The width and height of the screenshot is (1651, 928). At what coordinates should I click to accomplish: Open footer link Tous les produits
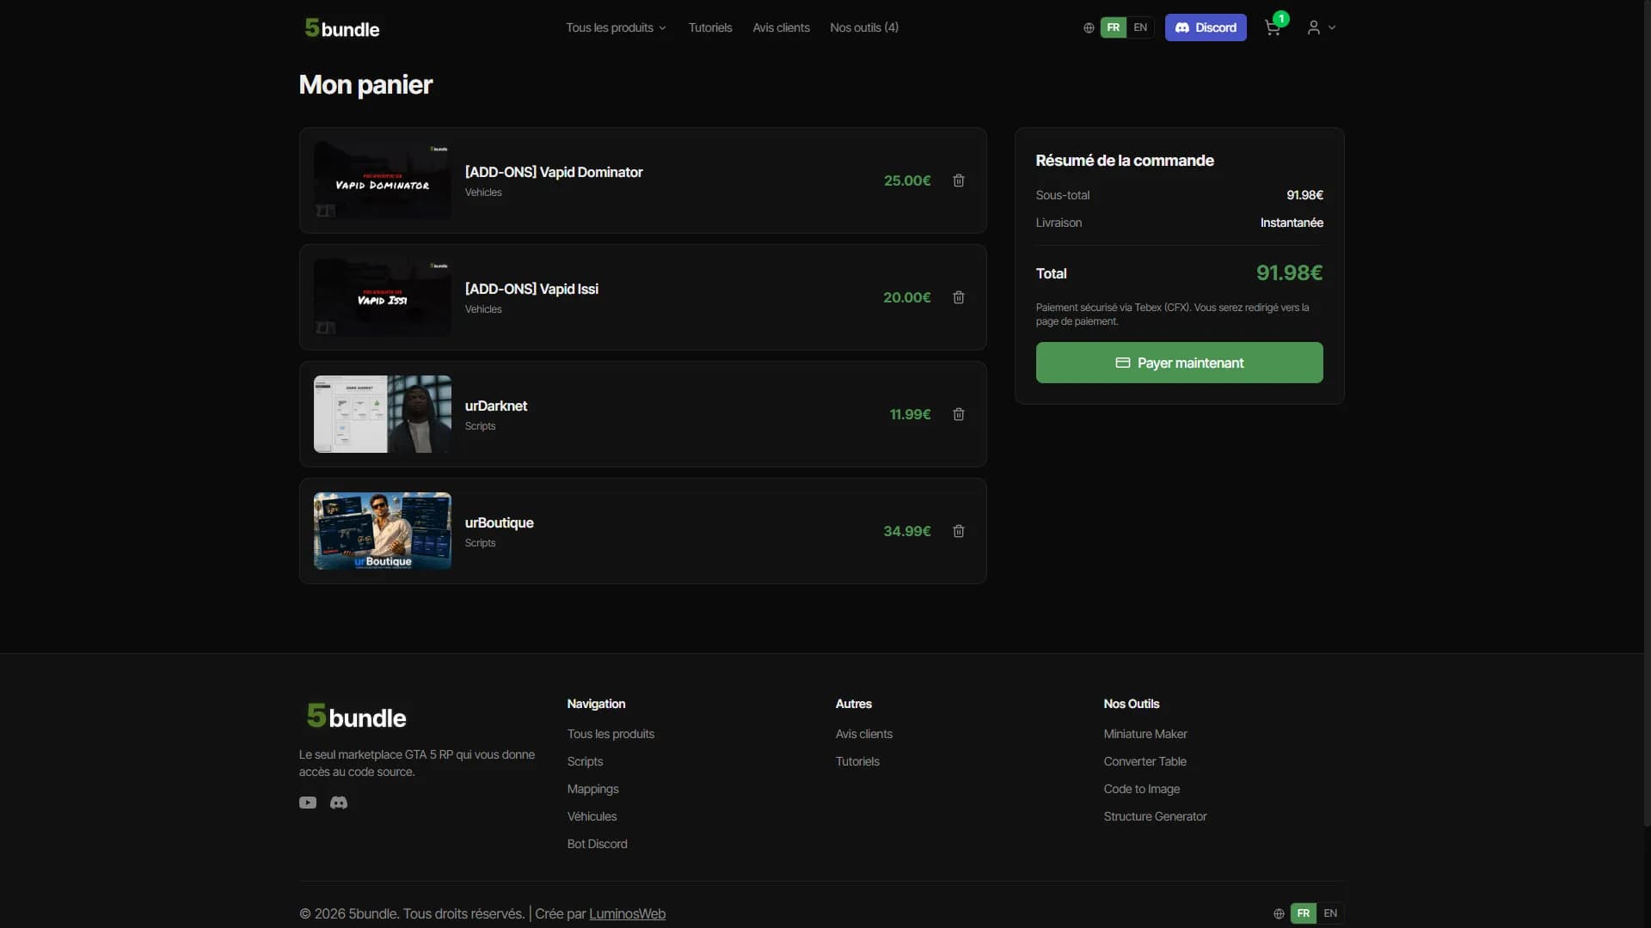611,734
